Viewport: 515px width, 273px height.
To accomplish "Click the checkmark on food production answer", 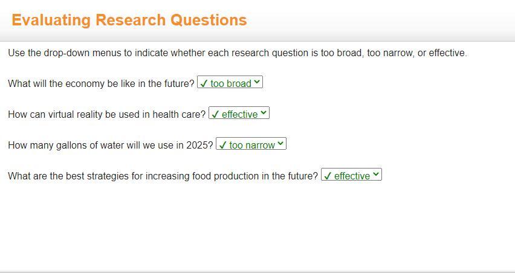I will click(328, 176).
